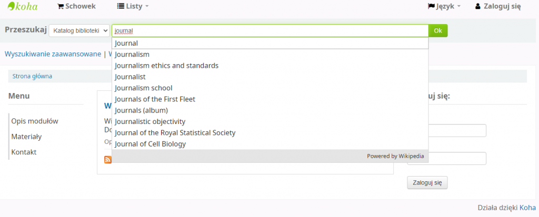Select "Journals of the First Fleet" suggestion
This screenshot has width=539, height=217.
155,99
